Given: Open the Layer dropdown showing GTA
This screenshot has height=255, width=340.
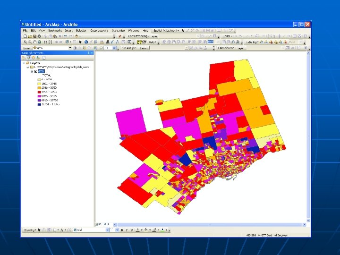Looking at the screenshot, I should (x=70, y=48).
